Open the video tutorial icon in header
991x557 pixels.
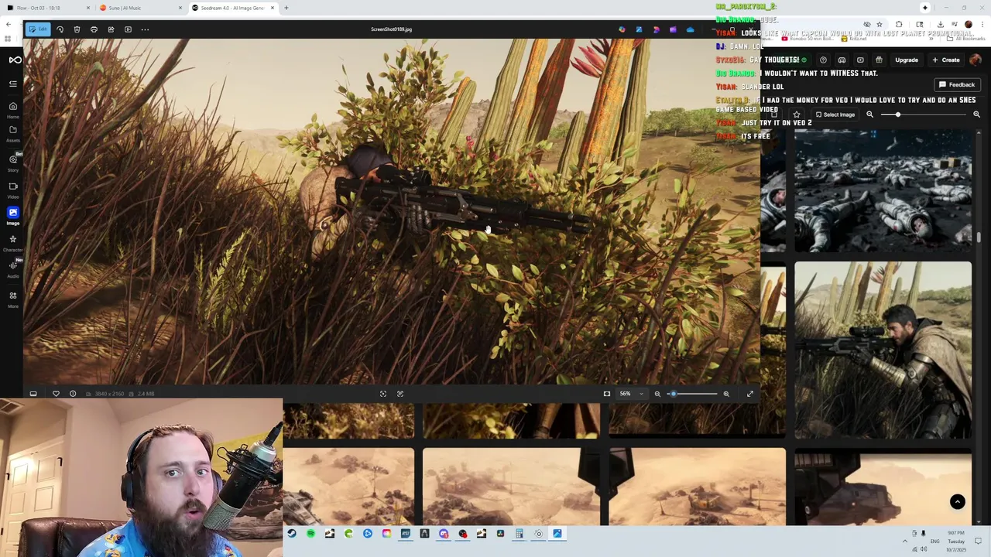(x=860, y=60)
